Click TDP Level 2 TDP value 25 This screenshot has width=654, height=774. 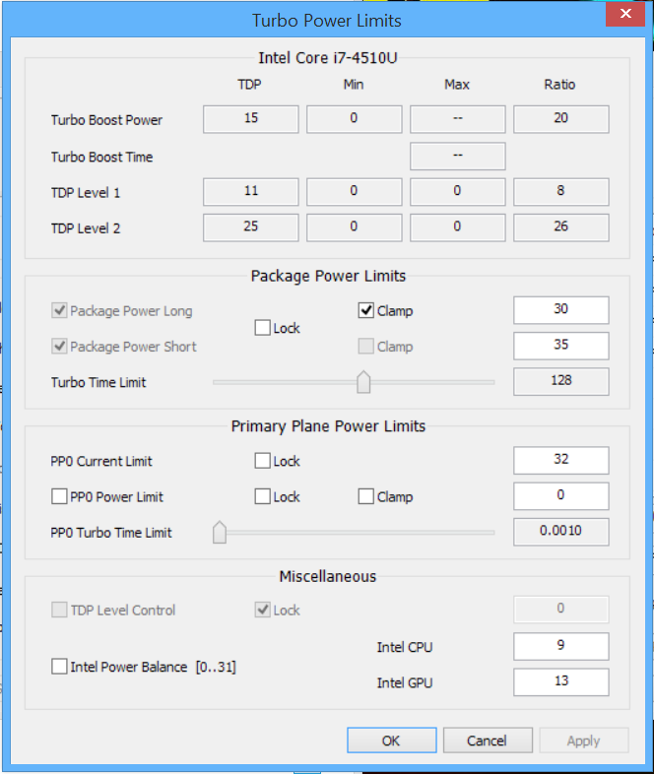[251, 227]
